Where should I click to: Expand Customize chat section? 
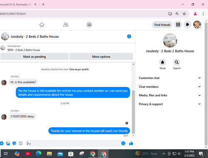point(170,78)
